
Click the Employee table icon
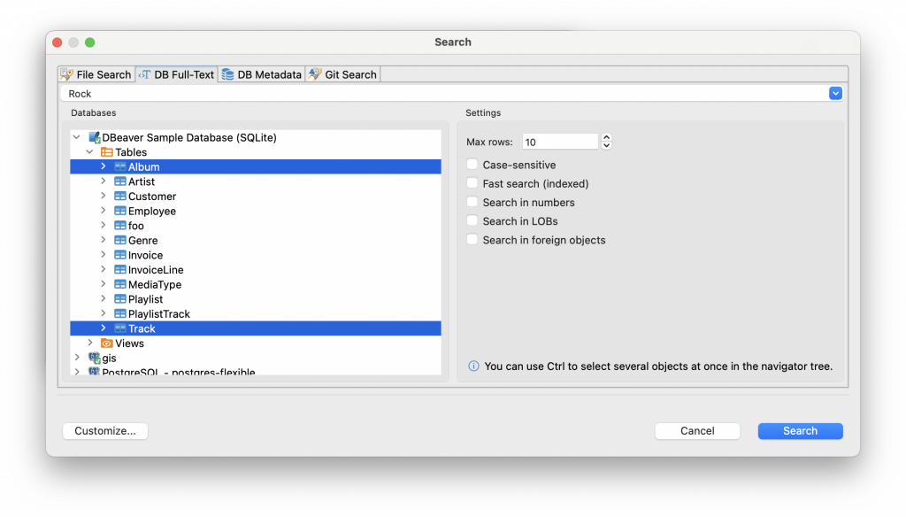click(120, 211)
